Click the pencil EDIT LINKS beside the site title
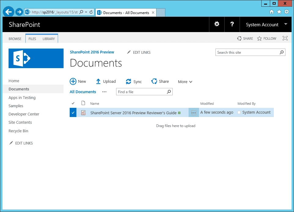This screenshot has height=212, width=294. coord(129,52)
